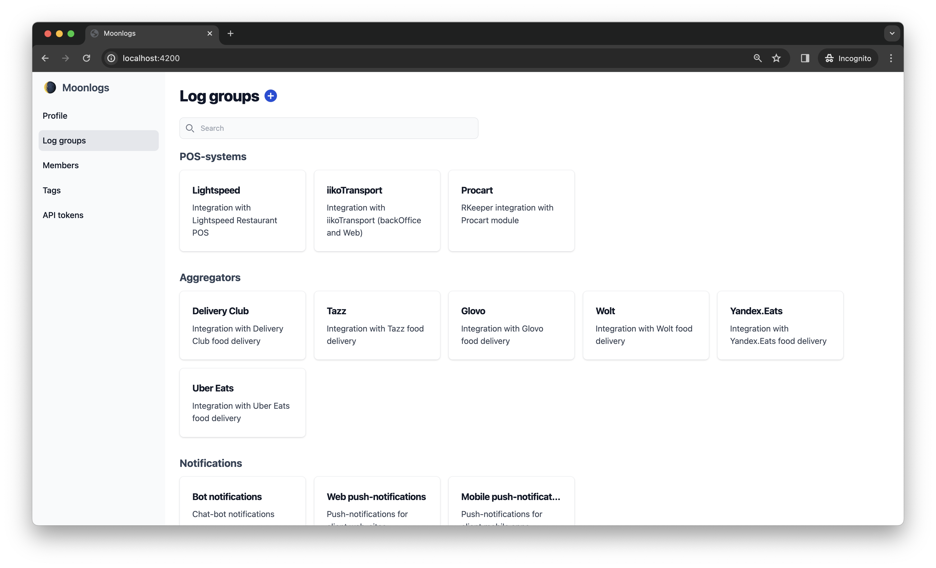Open the Profile section
This screenshot has height=568, width=936.
coord(55,116)
